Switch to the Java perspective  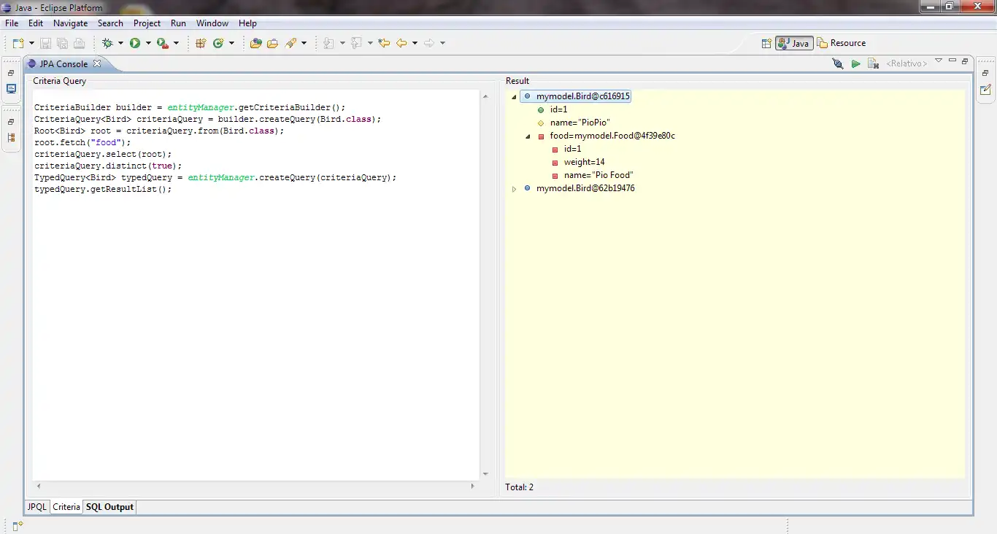coord(794,43)
